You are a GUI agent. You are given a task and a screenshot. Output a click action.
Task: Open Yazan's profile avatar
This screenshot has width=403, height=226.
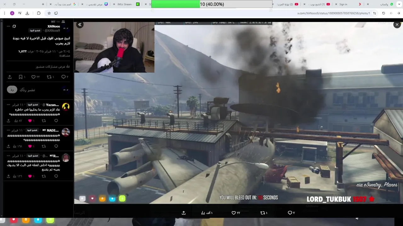pyautogui.click(x=66, y=106)
